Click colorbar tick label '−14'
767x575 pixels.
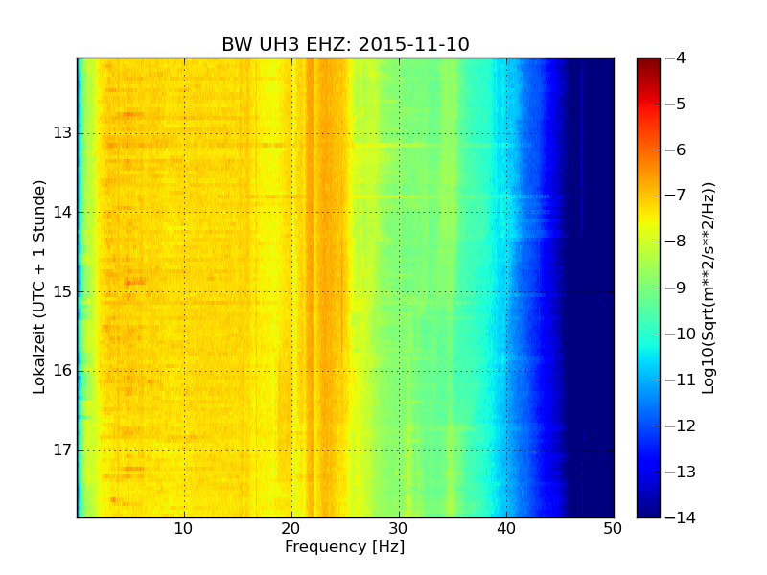click(681, 517)
